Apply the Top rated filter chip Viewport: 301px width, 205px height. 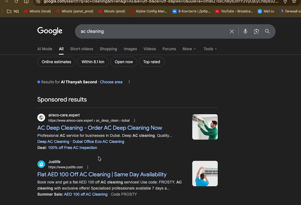(x=152, y=62)
